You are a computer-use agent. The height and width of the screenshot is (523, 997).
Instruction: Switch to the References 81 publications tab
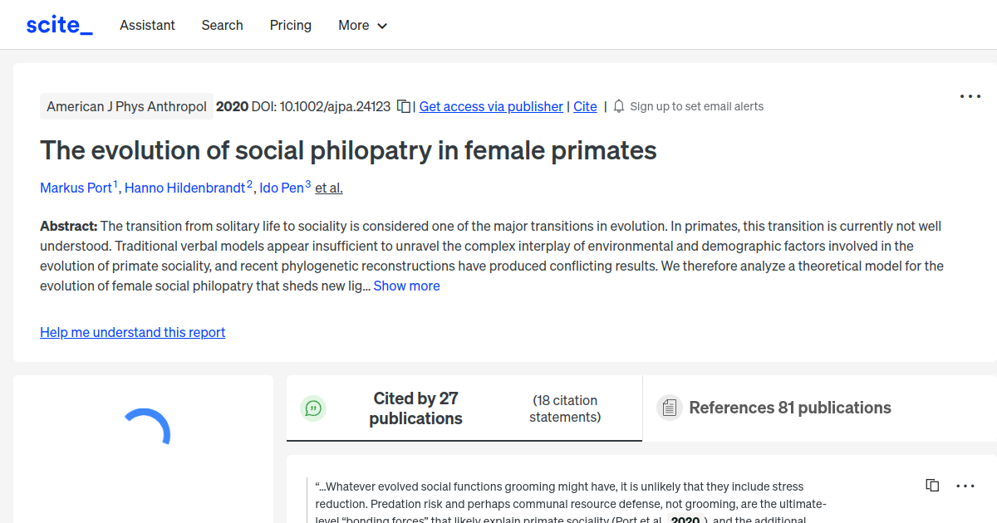pyautogui.click(x=790, y=408)
